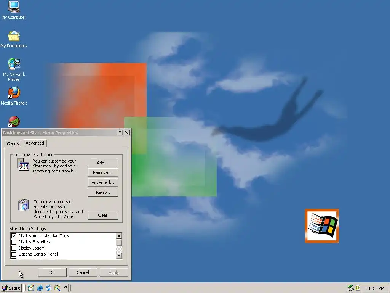This screenshot has height=293, width=390.
Task: Click the 'Start Menu Settings' label
Action: coord(27,229)
